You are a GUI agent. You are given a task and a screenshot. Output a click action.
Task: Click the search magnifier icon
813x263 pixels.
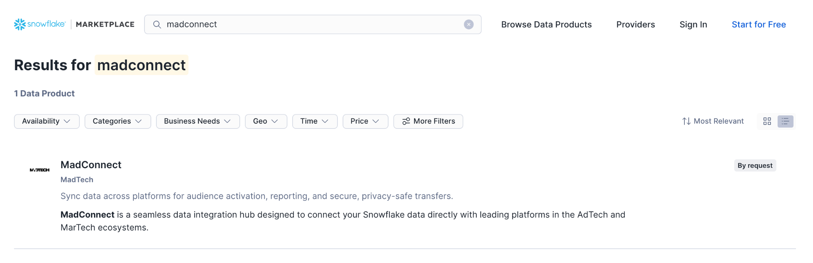157,25
